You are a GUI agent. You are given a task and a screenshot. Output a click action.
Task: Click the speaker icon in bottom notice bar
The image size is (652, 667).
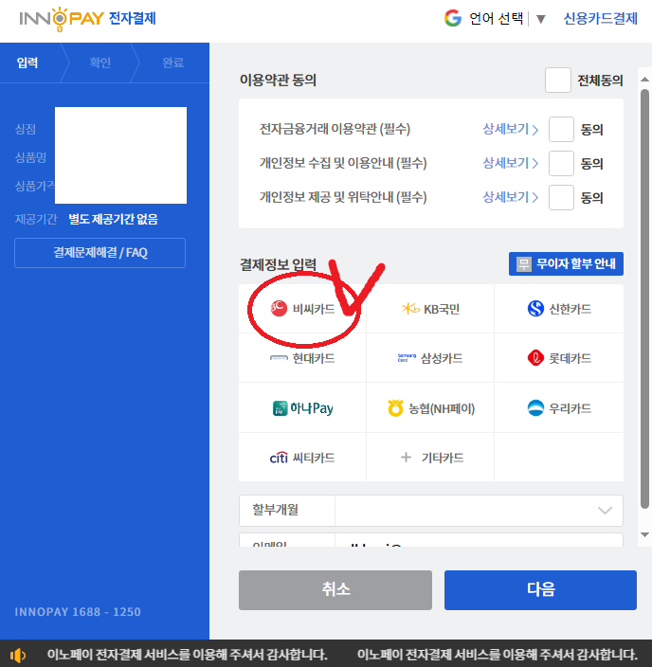click(x=17, y=655)
